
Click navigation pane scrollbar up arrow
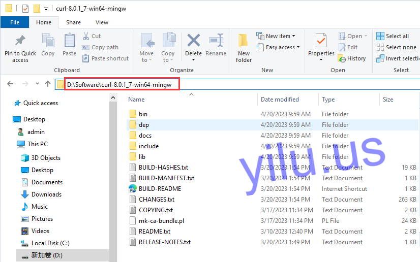113,98
